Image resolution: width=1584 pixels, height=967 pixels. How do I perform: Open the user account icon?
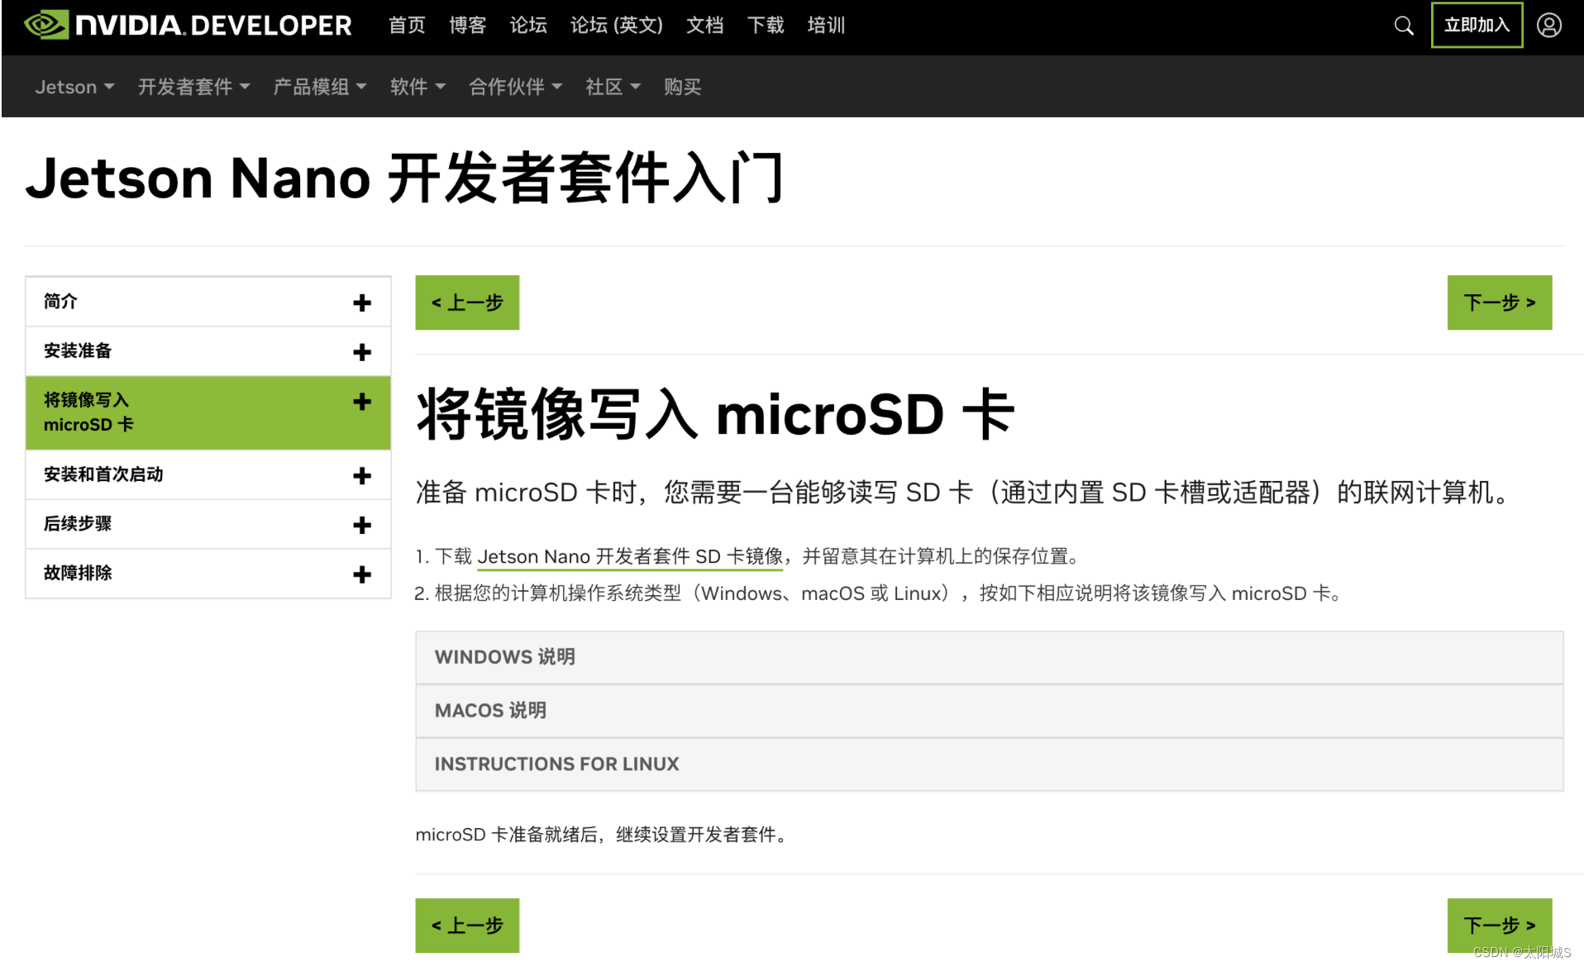click(x=1548, y=26)
